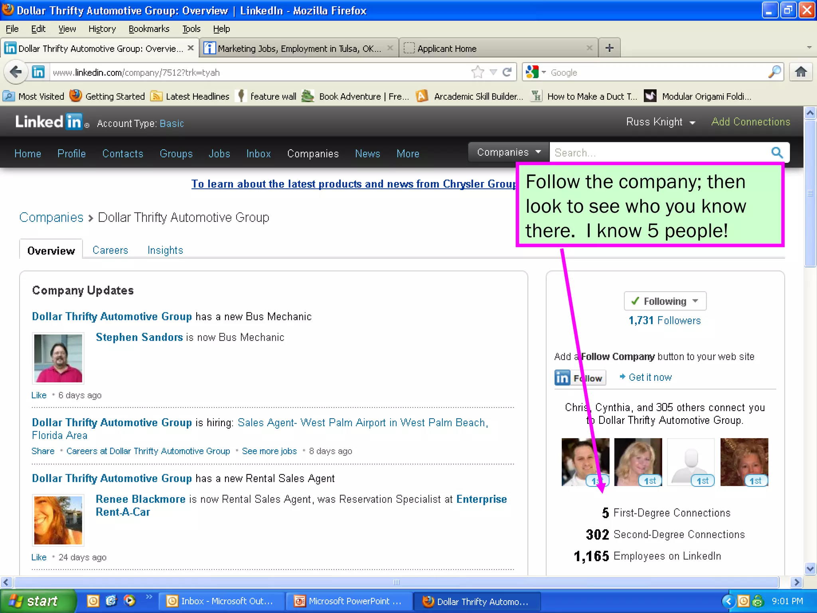The height and width of the screenshot is (613, 817).
Task: Open the blonde woman's connection photo
Action: 638,462
